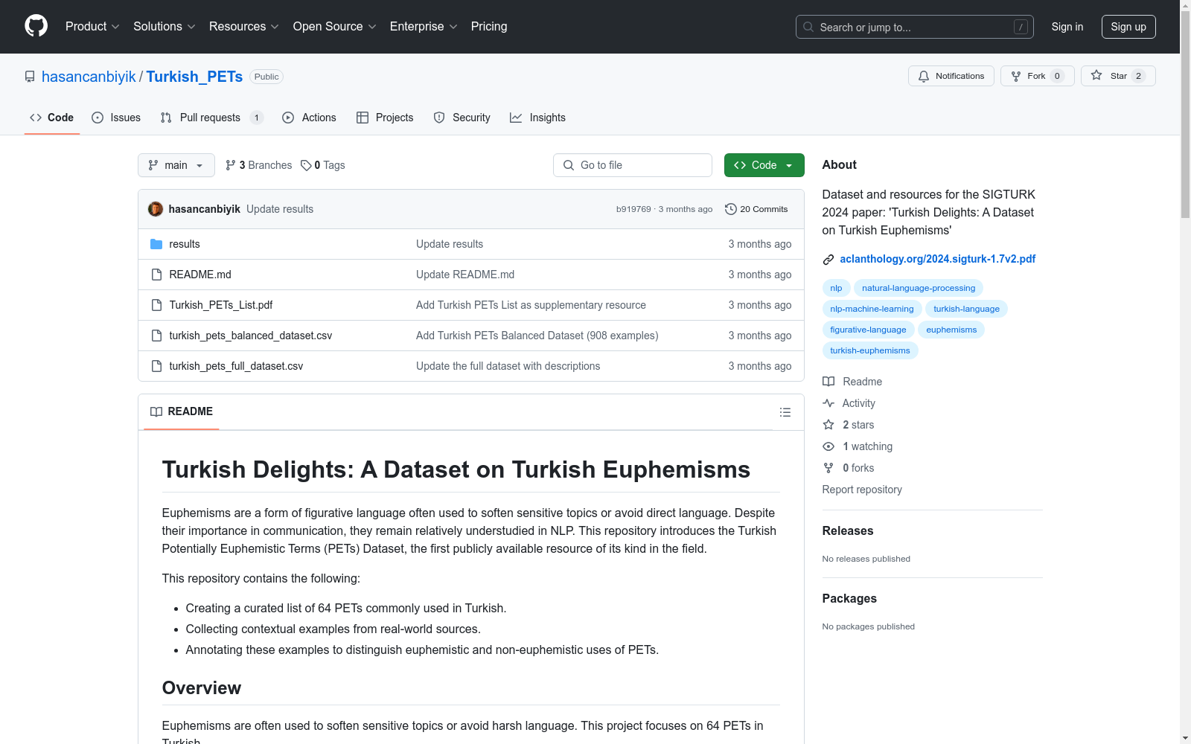Open the aclanthology.org paper link
The width and height of the screenshot is (1191, 744).
[938, 259]
